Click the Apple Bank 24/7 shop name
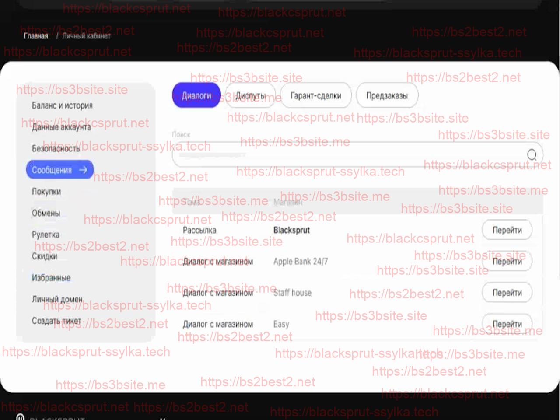This screenshot has height=420, width=560. (301, 262)
